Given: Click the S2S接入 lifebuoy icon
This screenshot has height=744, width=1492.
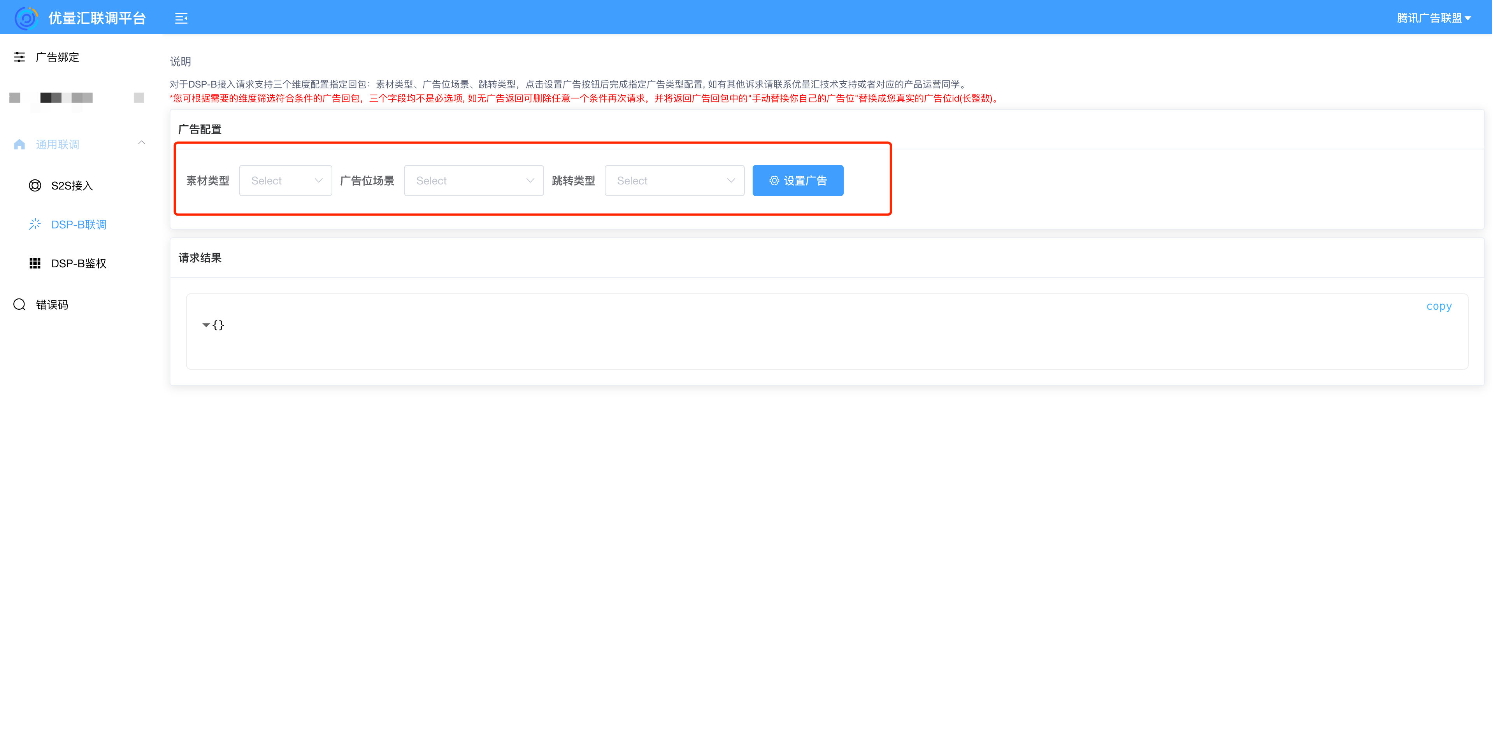Looking at the screenshot, I should [x=35, y=185].
